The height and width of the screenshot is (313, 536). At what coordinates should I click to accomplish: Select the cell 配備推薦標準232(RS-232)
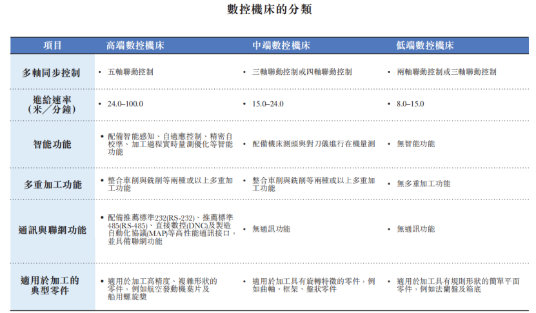tap(172, 229)
